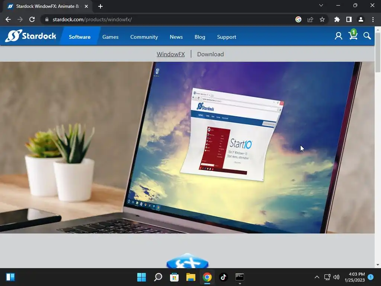The height and width of the screenshot is (286, 381).
Task: Open a new tab with plus button
Action: 100,6
